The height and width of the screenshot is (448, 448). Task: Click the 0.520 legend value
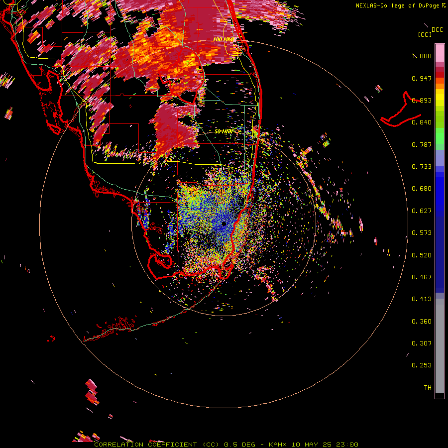[x=422, y=255]
